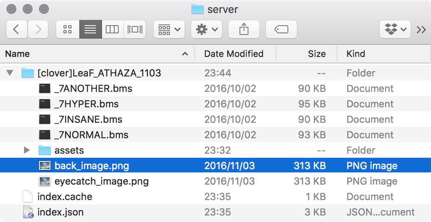The image size is (431, 222).
Task: Click the _7NORMAL.bms file icon
Action: pos(45,135)
